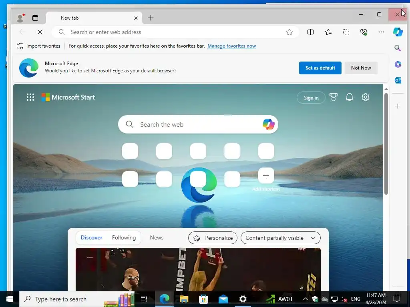Click the Personalize button
This screenshot has height=307, width=410.
pyautogui.click(x=213, y=238)
